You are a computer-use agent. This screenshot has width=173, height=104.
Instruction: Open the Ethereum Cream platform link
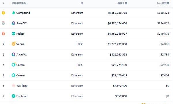(x=20, y=75)
